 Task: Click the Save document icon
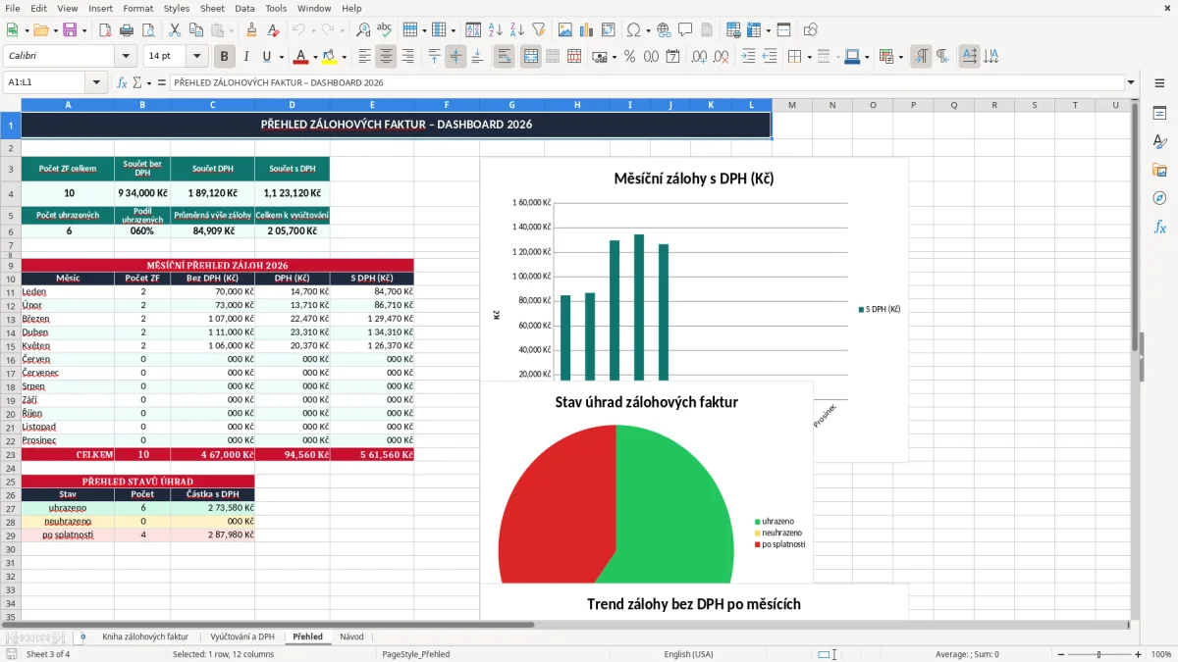70,30
